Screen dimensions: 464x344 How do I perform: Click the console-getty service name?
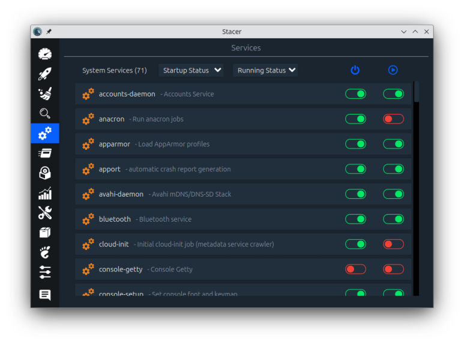point(121,270)
